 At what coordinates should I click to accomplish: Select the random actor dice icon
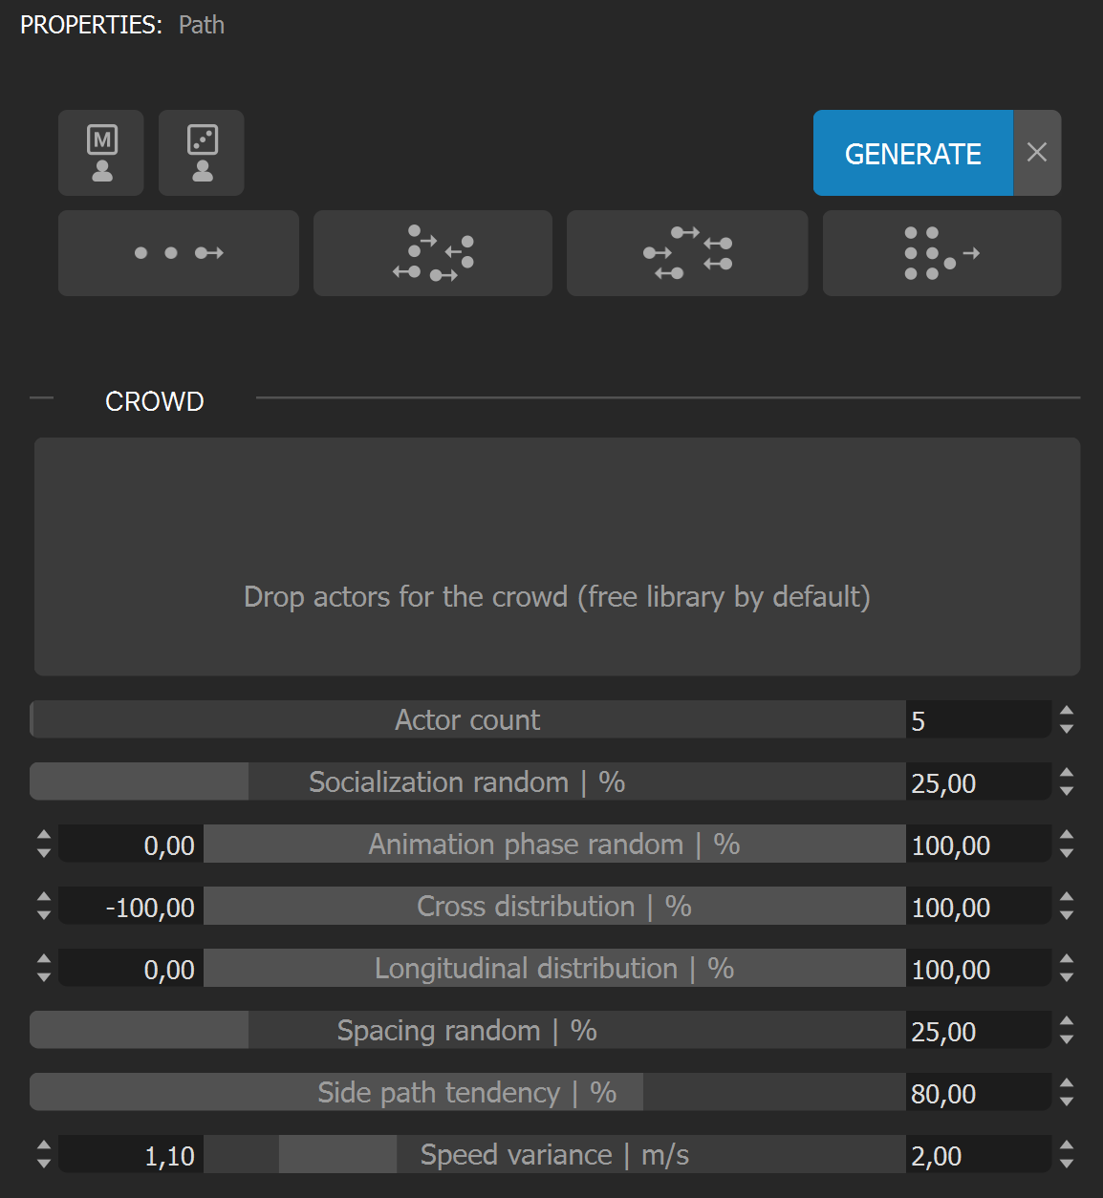[x=202, y=153]
